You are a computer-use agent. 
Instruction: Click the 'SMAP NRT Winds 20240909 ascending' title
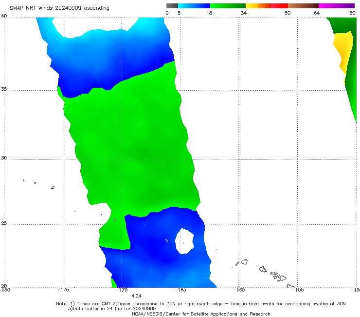pyautogui.click(x=59, y=8)
